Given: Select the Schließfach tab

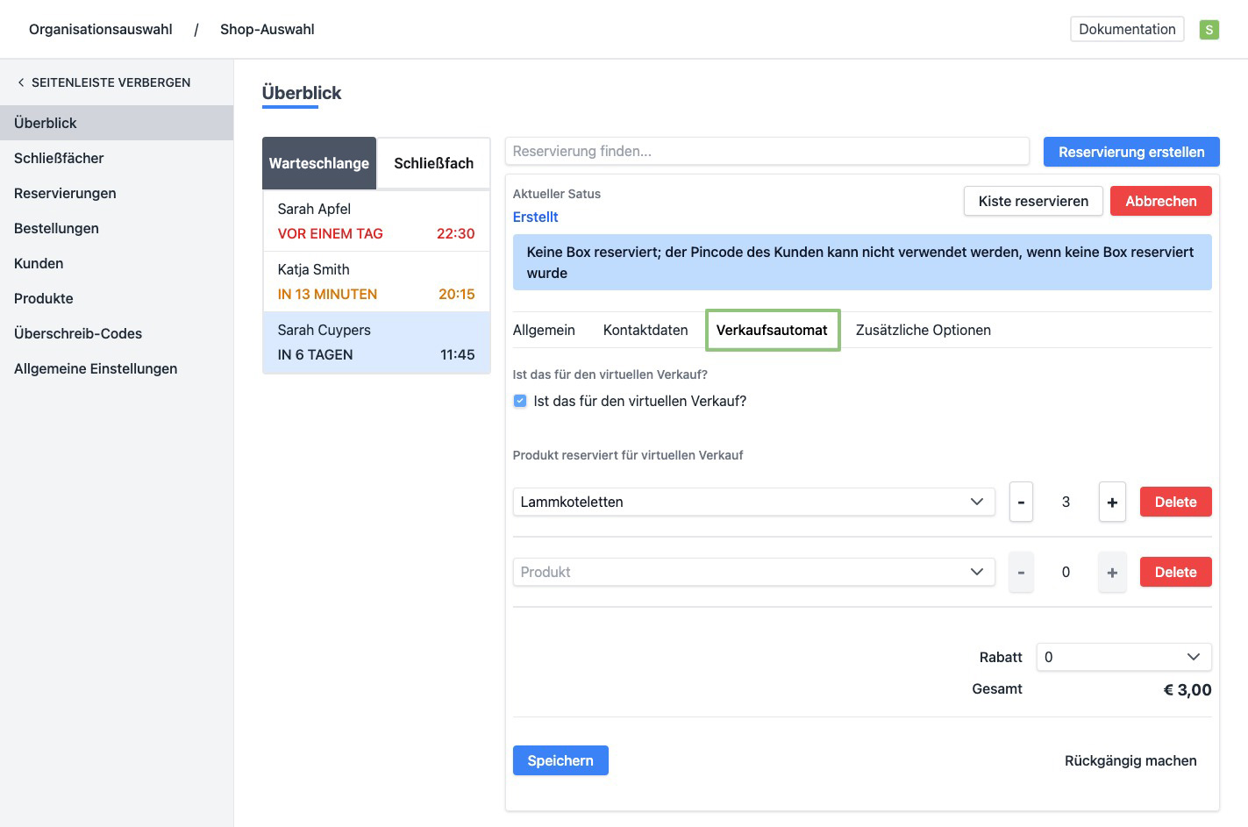Looking at the screenshot, I should tap(433, 163).
